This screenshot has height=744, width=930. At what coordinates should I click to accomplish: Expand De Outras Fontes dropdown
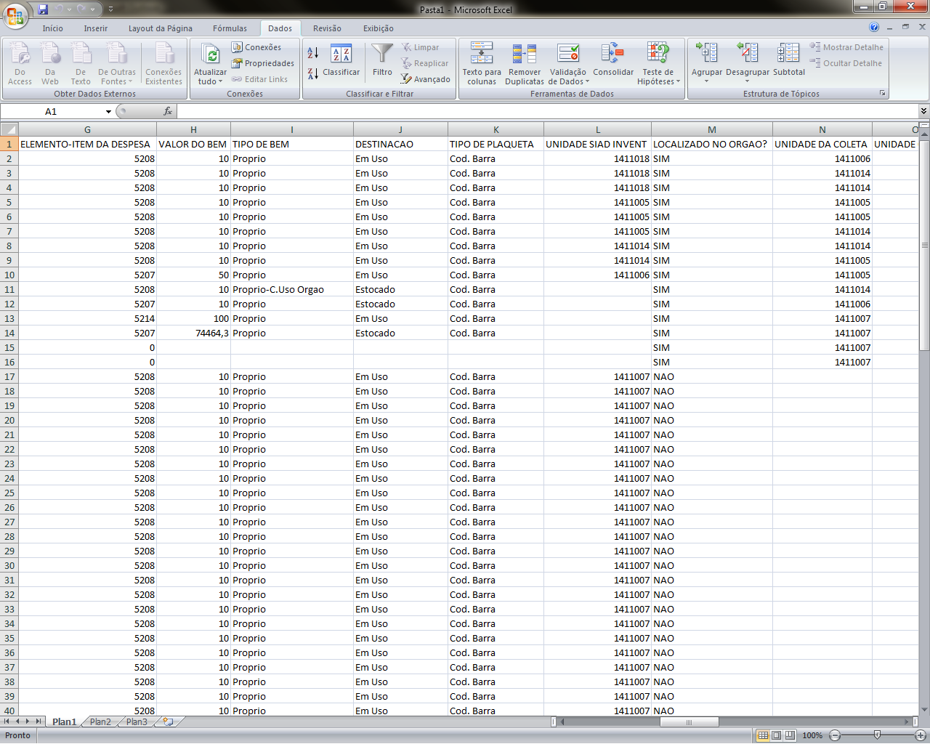pos(117,64)
